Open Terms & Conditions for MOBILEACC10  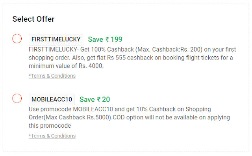pos(52,136)
